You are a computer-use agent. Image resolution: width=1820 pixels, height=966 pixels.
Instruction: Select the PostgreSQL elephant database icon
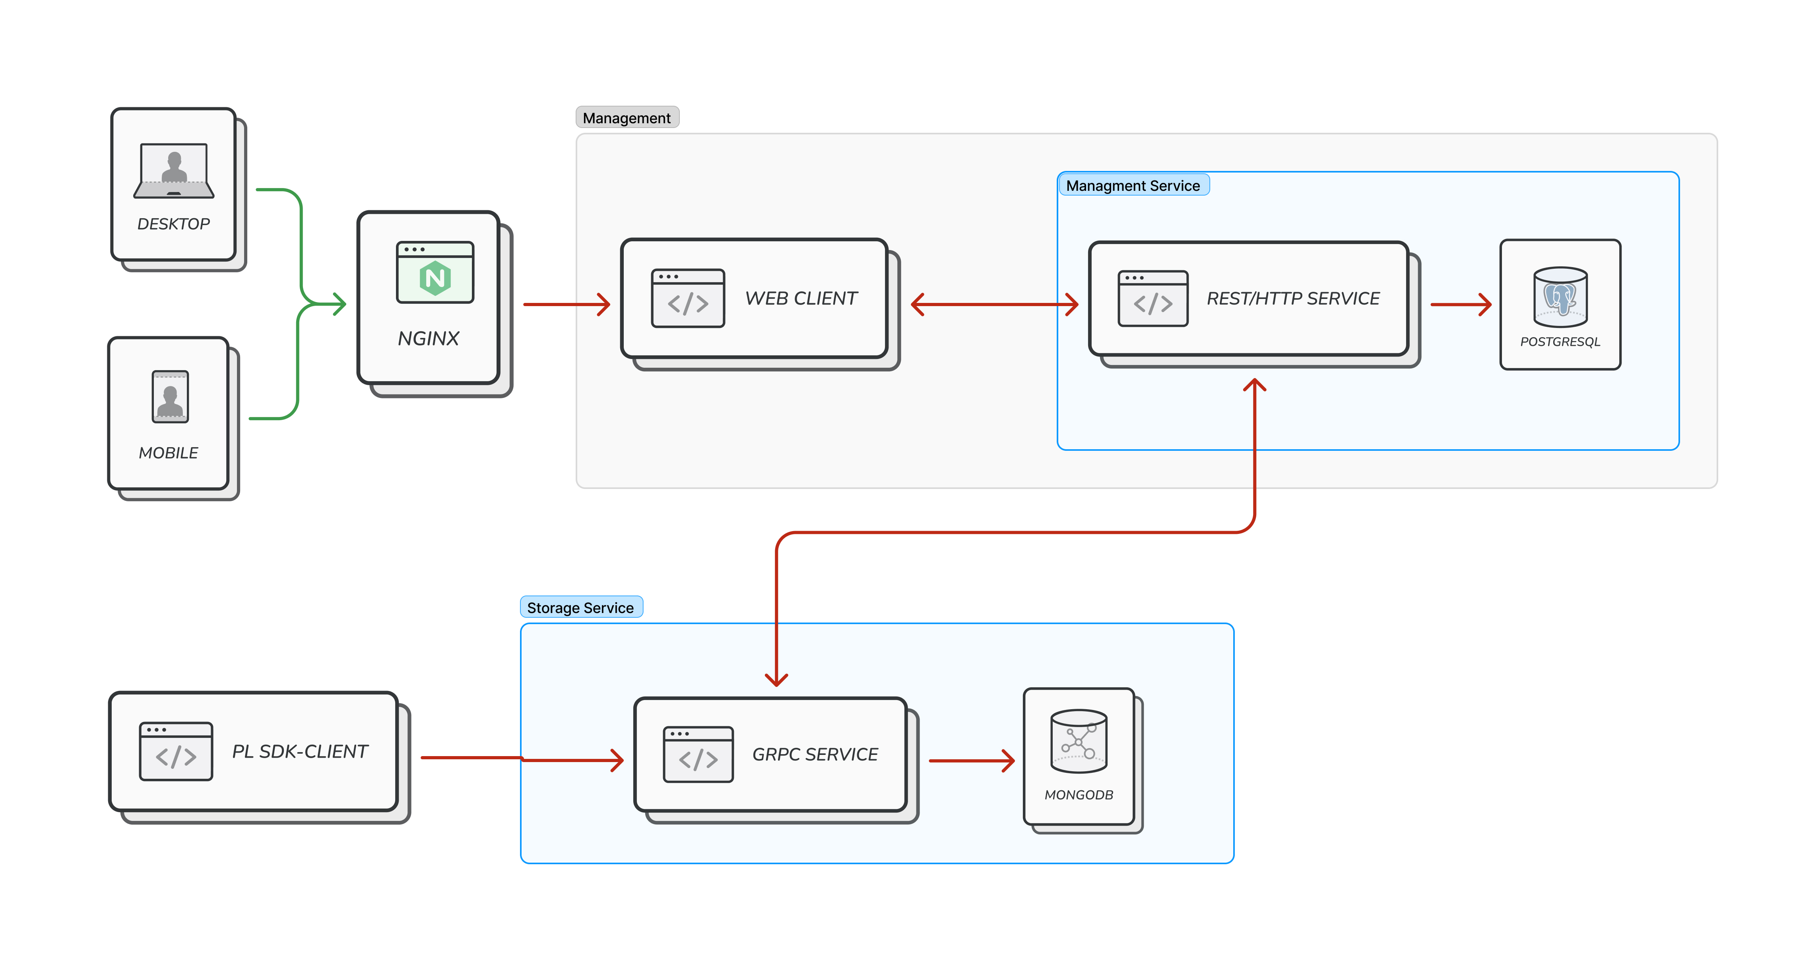coord(1560,297)
